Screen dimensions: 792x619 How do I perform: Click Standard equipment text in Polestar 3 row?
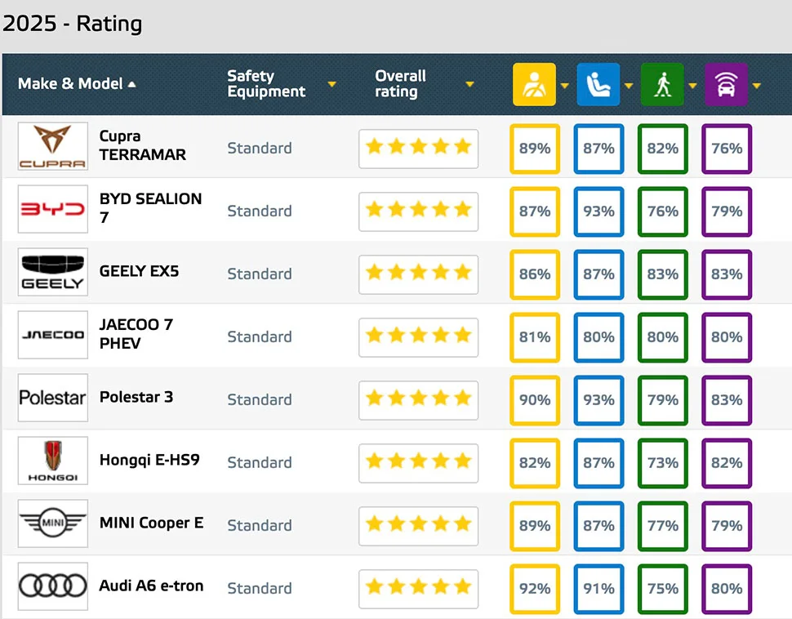tap(260, 399)
